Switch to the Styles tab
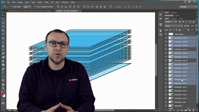This screenshot has height=112, width=199. click(x=177, y=16)
